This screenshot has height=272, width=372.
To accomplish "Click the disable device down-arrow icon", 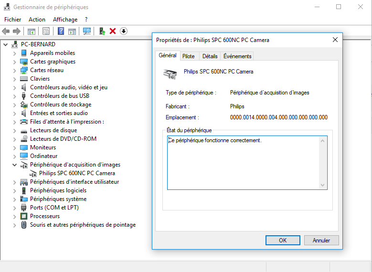I will pyautogui.click(x=124, y=31).
